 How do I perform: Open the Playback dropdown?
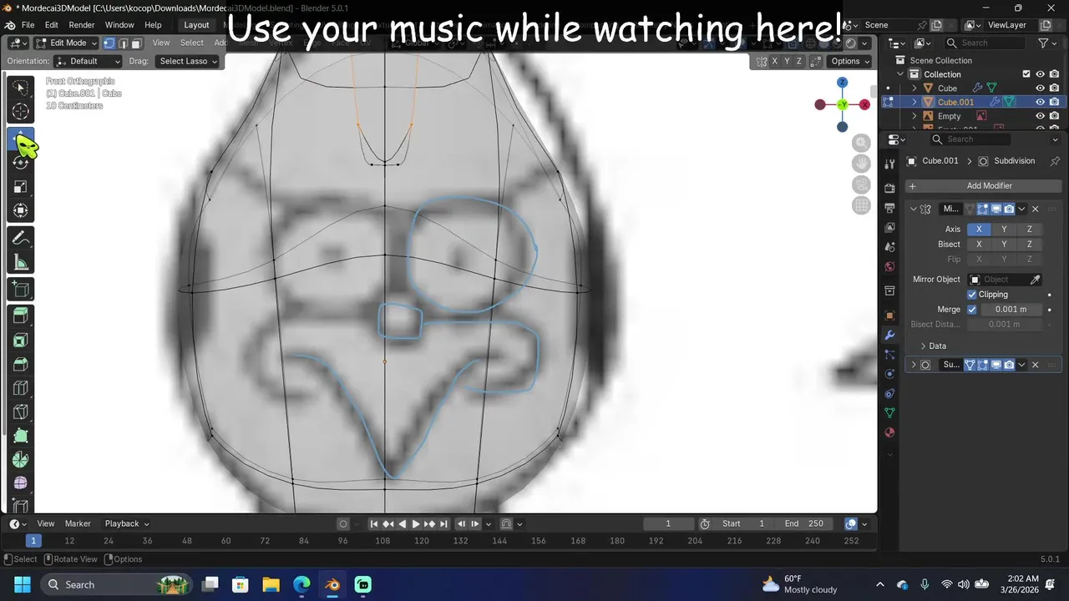click(x=127, y=524)
